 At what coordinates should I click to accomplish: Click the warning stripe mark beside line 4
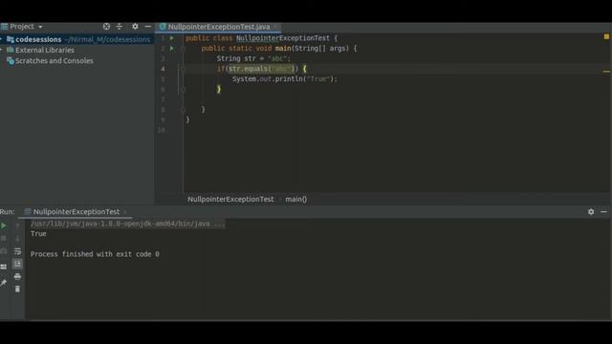coord(606,72)
